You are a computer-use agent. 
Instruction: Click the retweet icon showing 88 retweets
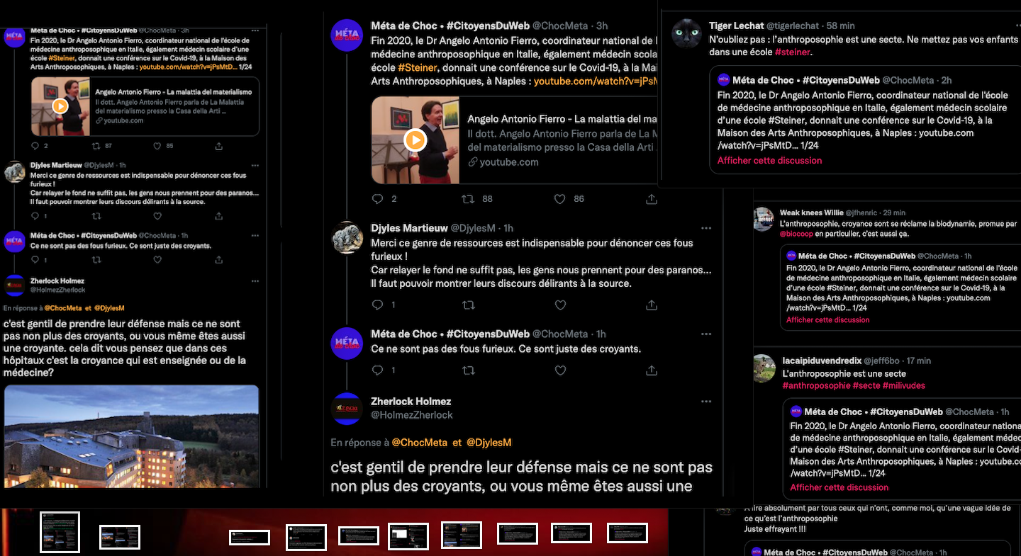point(468,199)
